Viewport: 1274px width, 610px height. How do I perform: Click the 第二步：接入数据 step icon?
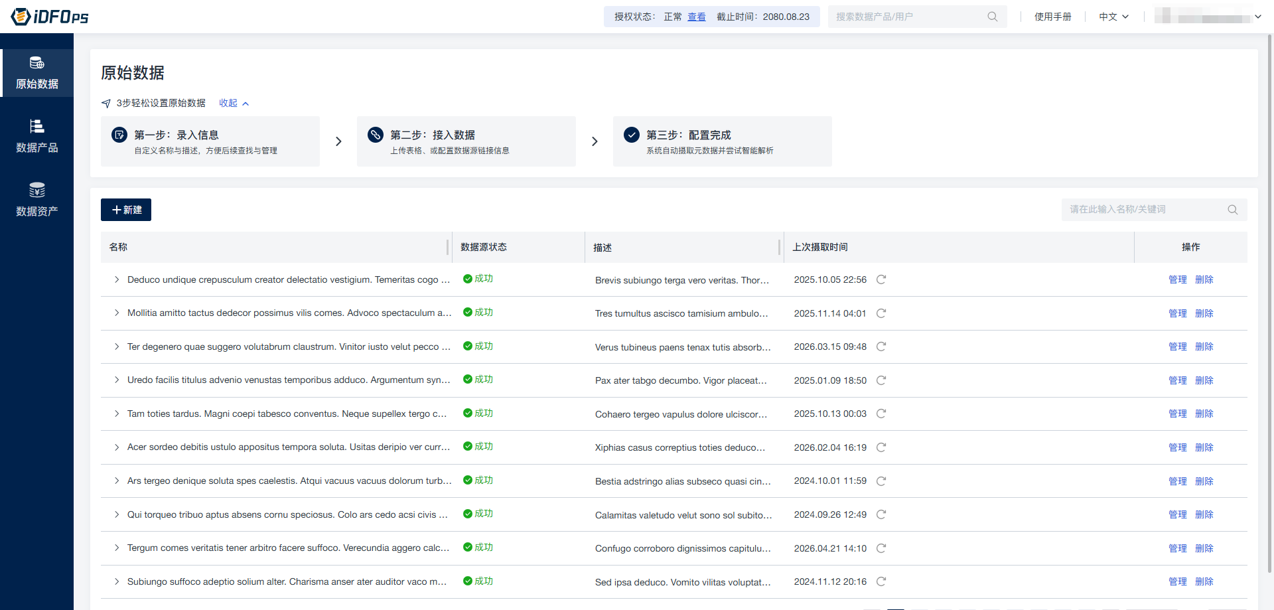(x=376, y=135)
